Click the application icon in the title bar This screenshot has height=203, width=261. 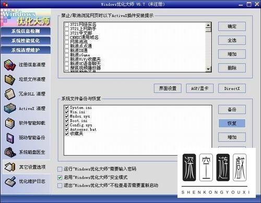(5, 4)
